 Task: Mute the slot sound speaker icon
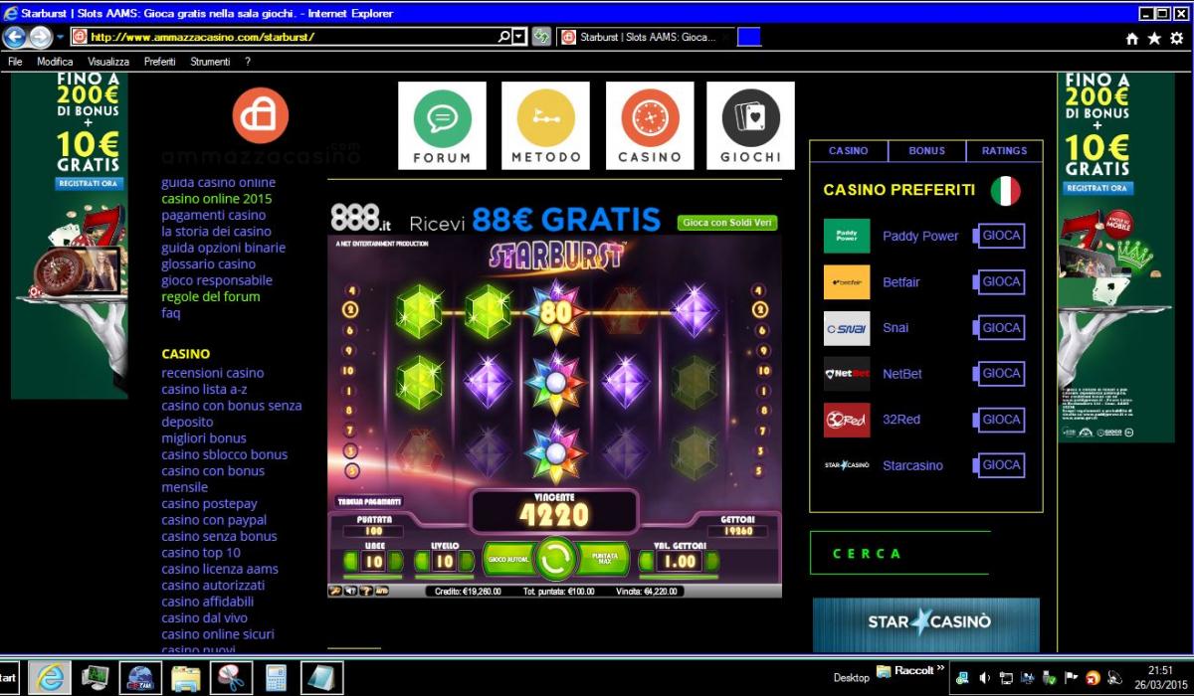(x=350, y=591)
